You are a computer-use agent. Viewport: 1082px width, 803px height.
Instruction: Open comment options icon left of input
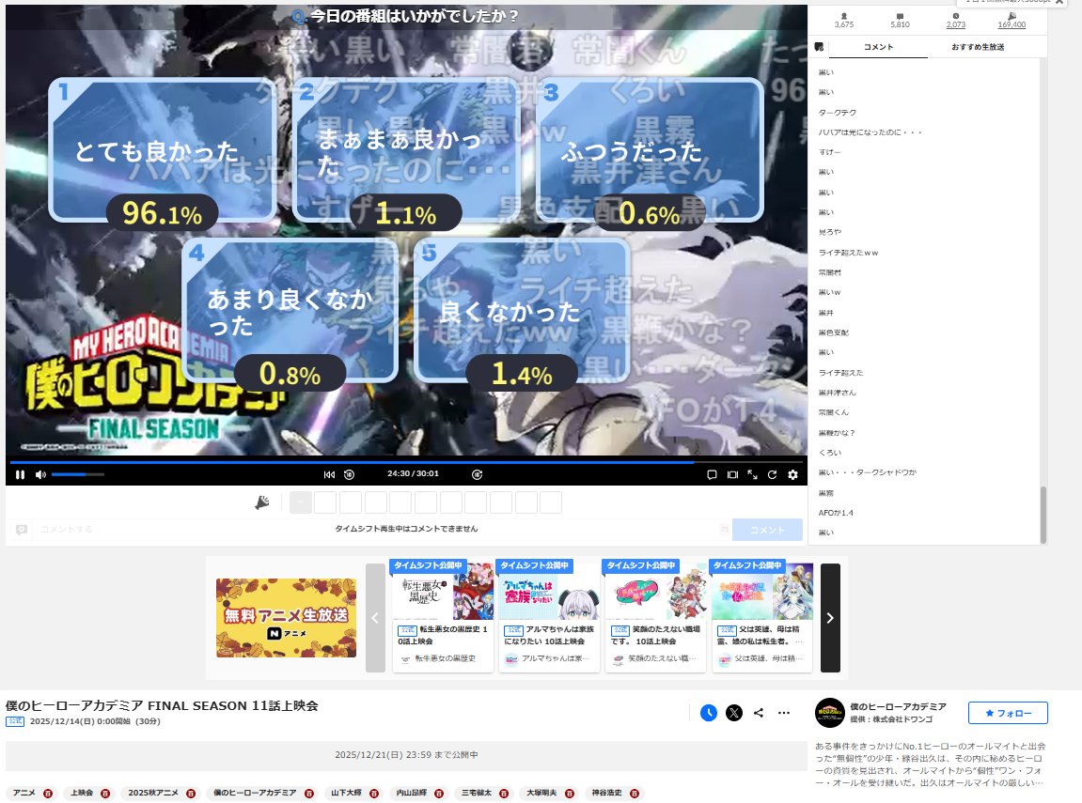pyautogui.click(x=22, y=530)
